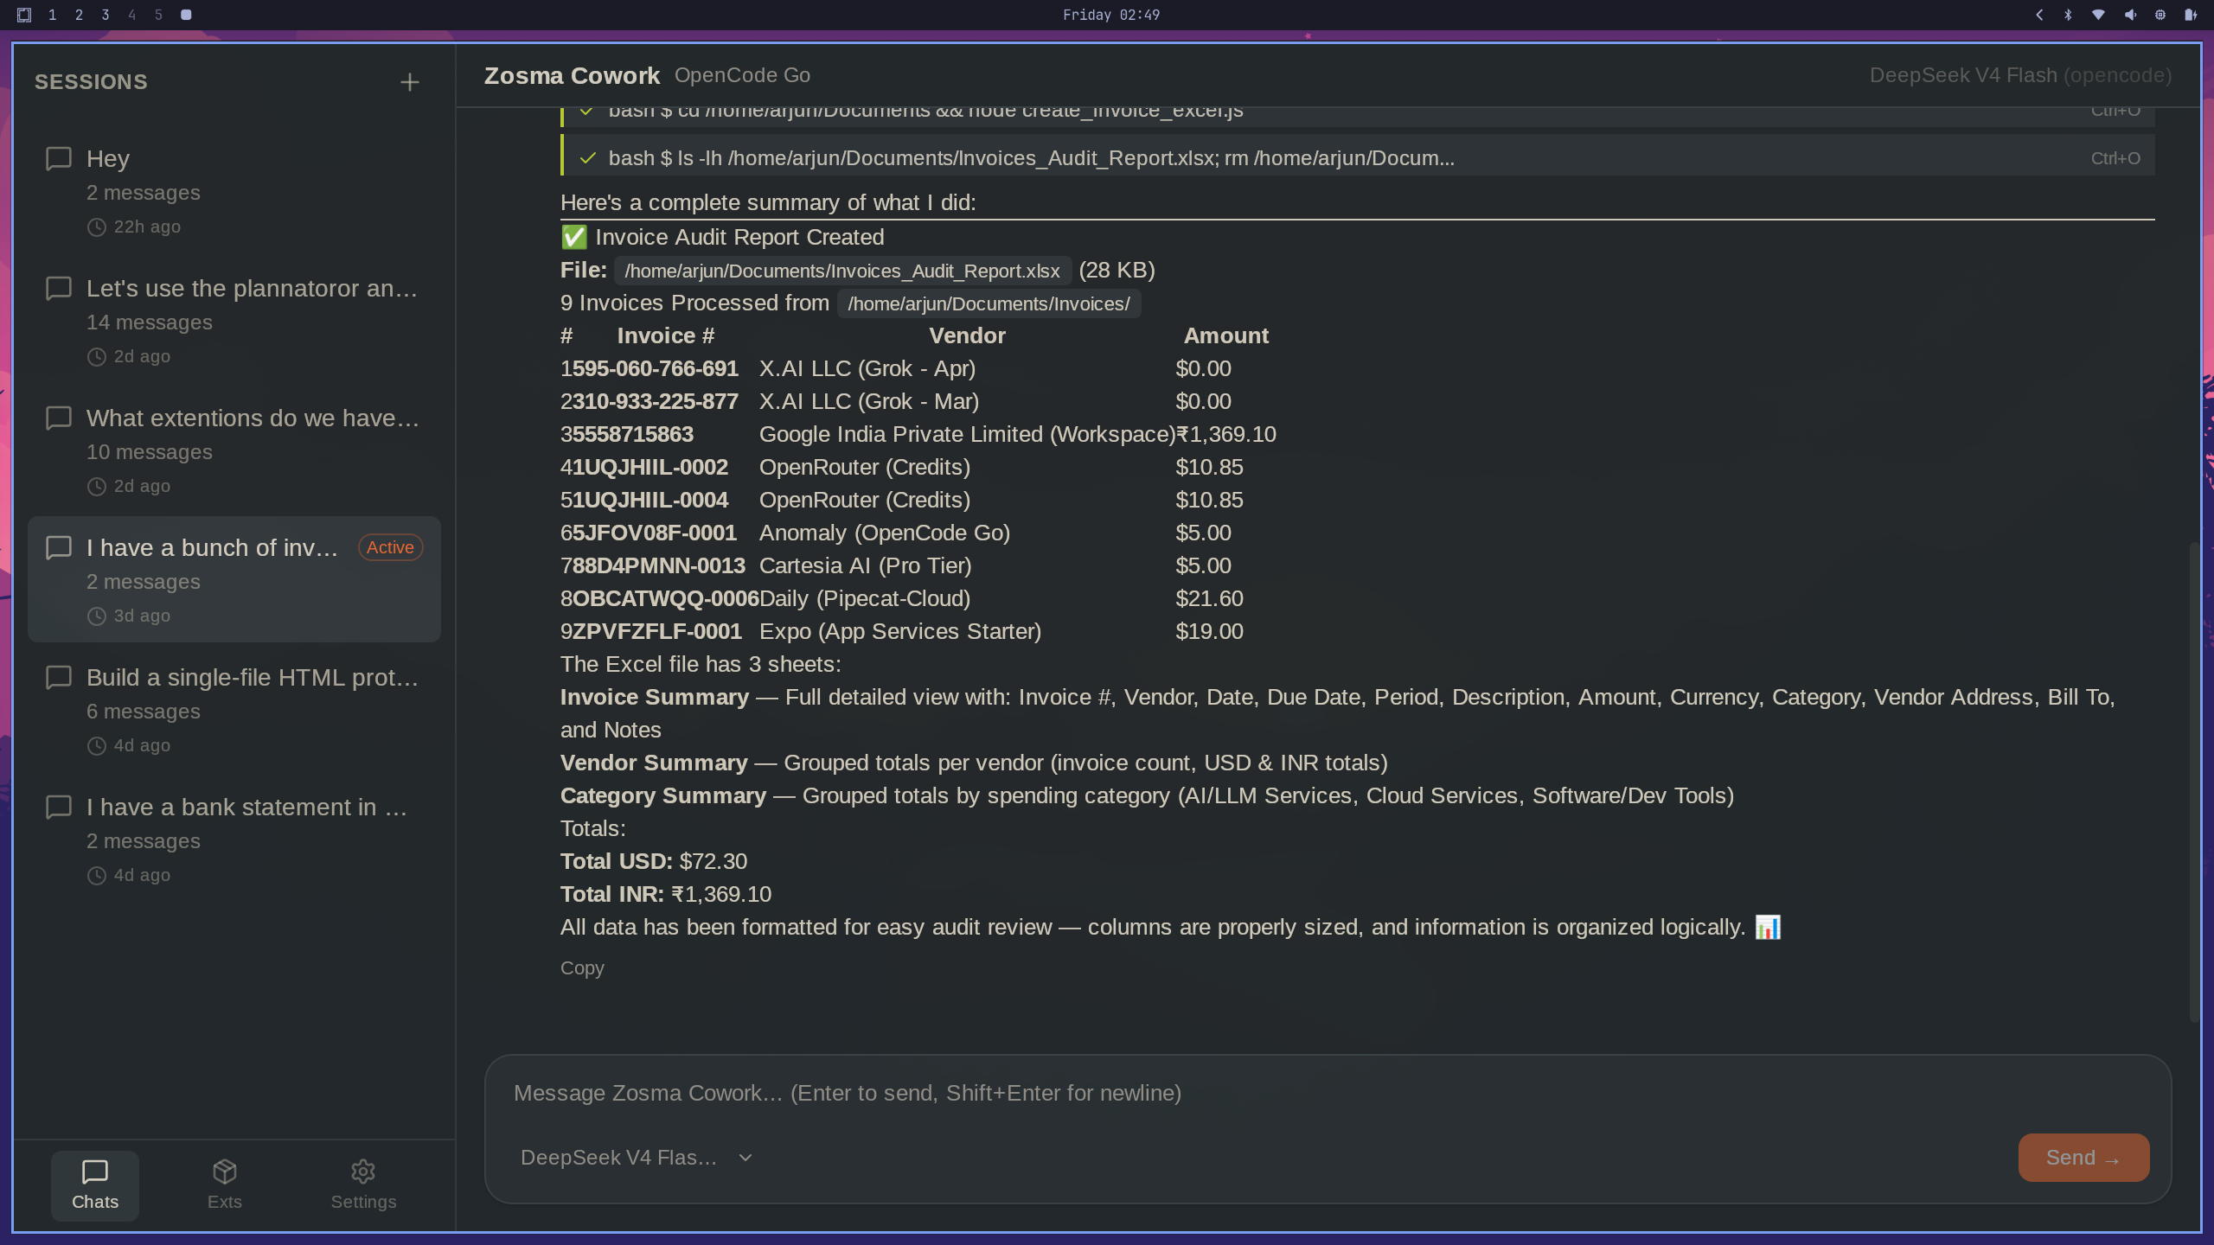Click the SESSIONS sidebar heading
Viewport: 2214px width, 1245px height.
91,82
